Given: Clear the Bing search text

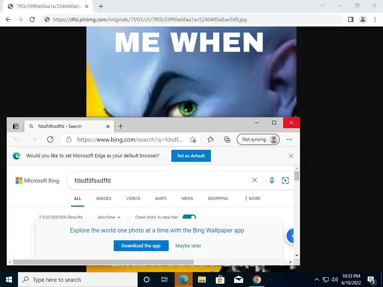Looking at the screenshot, I should [x=254, y=180].
